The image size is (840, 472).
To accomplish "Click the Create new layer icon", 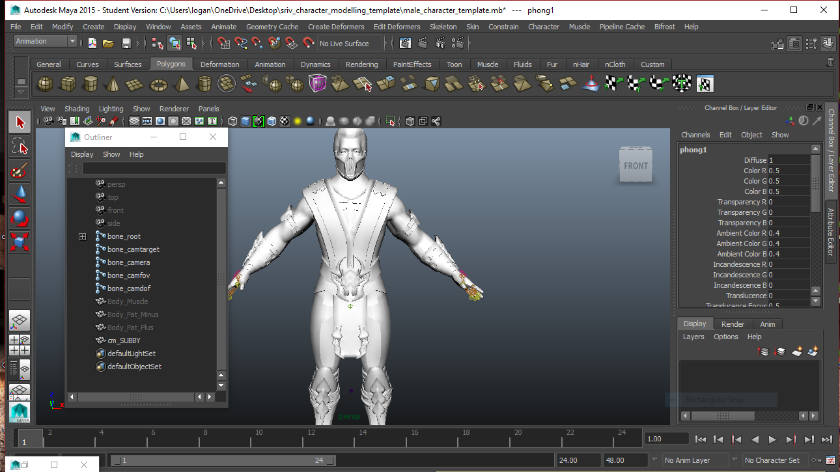I will point(796,352).
